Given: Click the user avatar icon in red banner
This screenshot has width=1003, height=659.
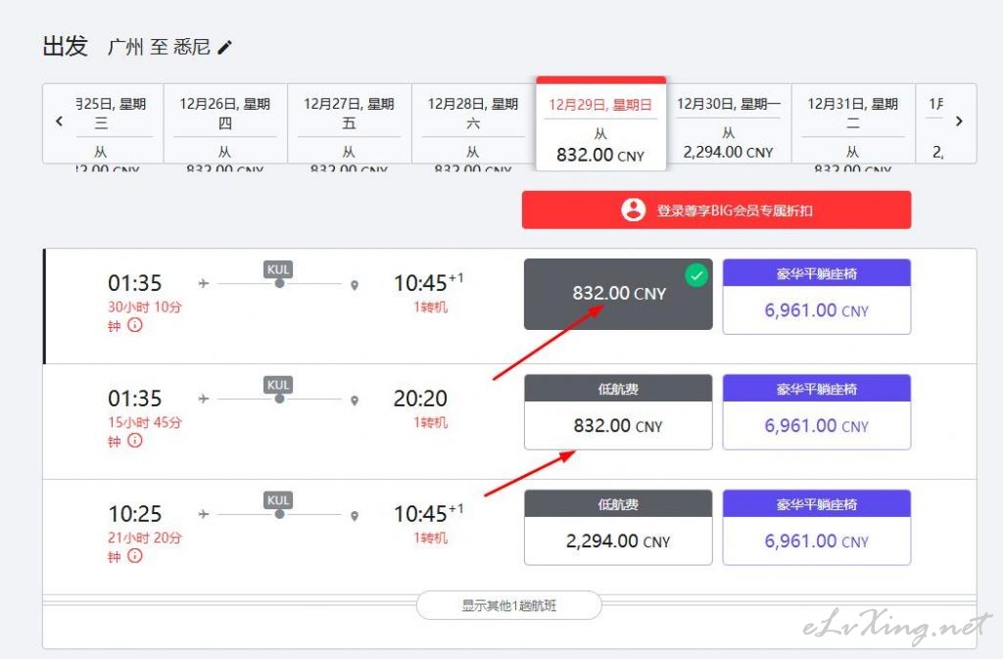Looking at the screenshot, I should coord(634,210).
